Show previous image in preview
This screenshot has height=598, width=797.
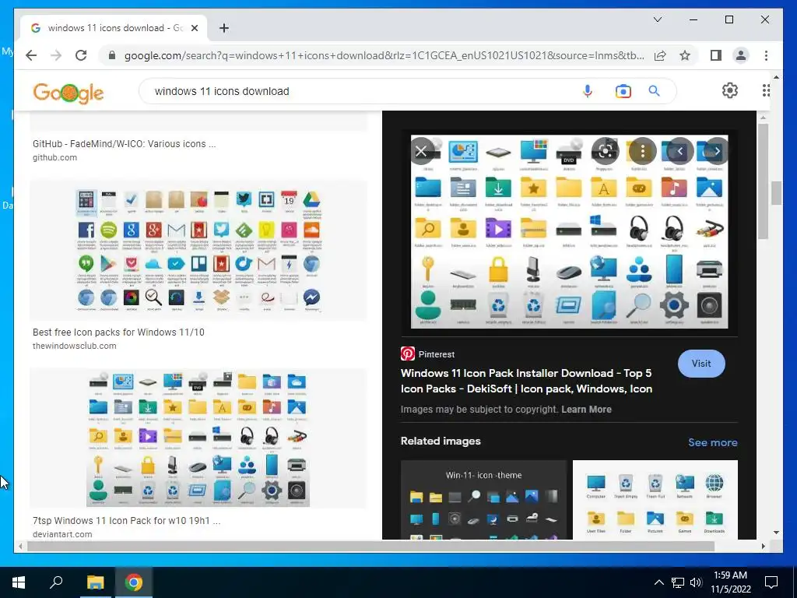tap(680, 151)
